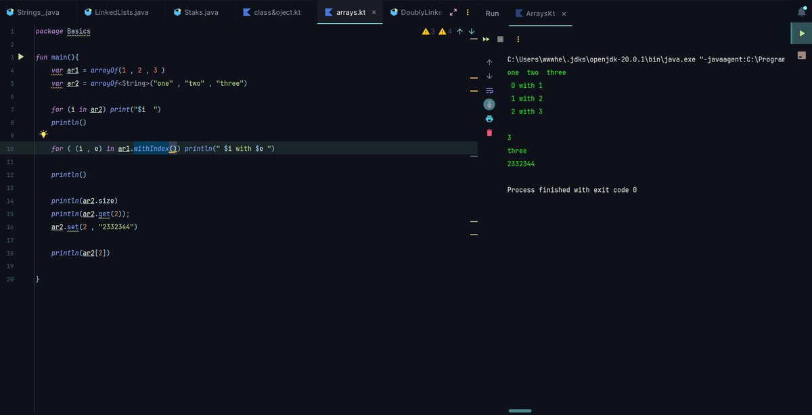This screenshot has width=812, height=415.
Task: Switch to Strings_.java tab
Action: click(x=32, y=13)
